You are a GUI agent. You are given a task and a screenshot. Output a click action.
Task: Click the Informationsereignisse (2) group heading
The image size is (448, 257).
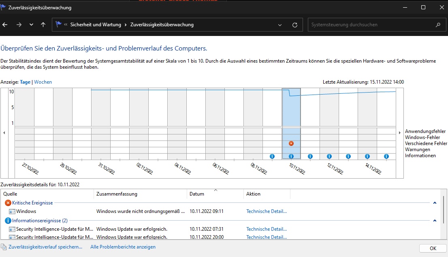40,221
